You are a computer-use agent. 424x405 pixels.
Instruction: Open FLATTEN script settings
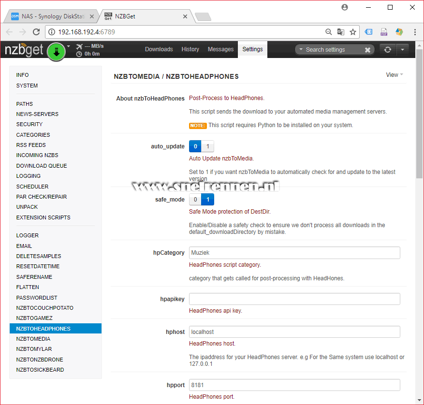pyautogui.click(x=28, y=287)
